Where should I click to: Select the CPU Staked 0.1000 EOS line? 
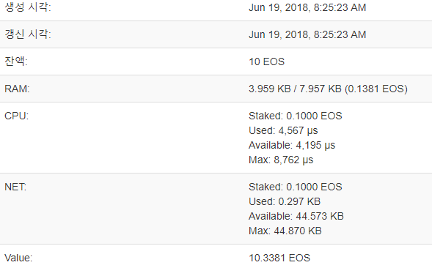click(x=296, y=116)
